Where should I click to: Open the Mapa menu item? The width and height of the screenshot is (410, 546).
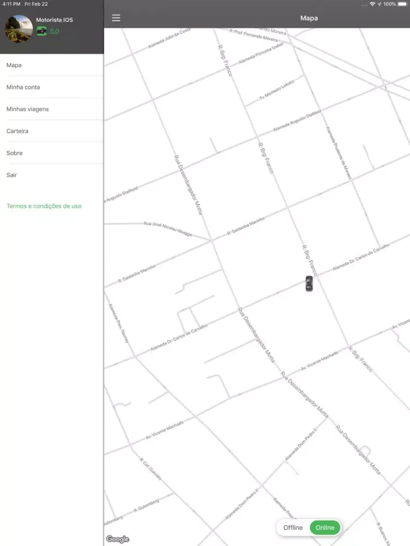51,65
